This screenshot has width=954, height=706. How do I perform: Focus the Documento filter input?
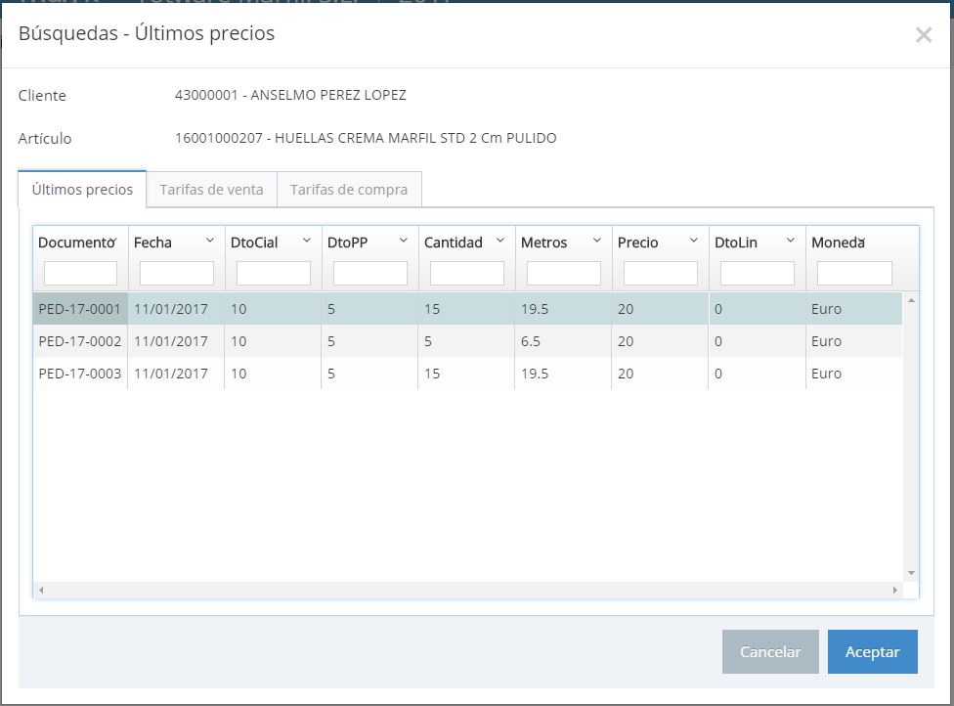tap(80, 273)
